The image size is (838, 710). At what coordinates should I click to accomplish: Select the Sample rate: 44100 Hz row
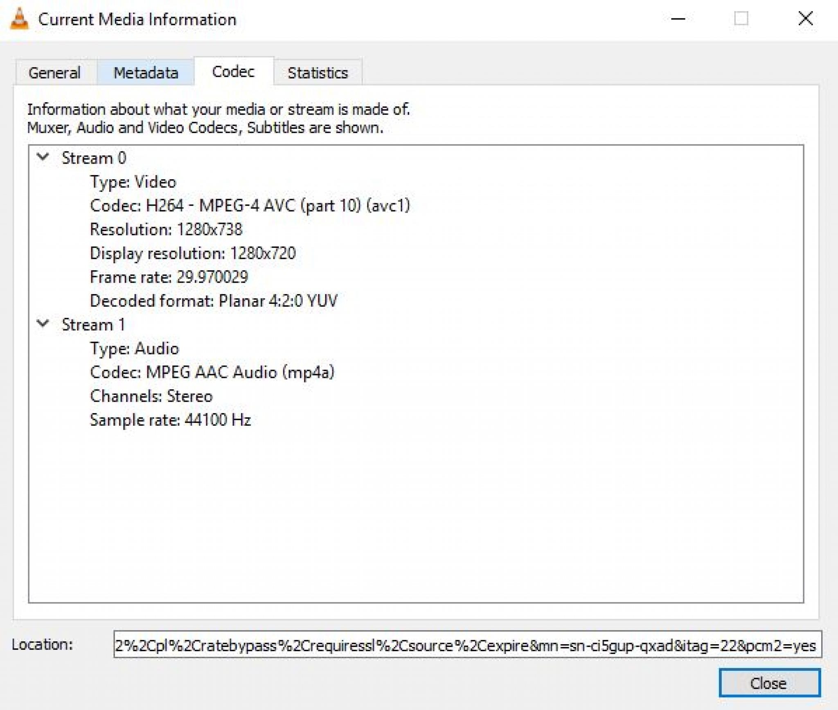point(170,420)
